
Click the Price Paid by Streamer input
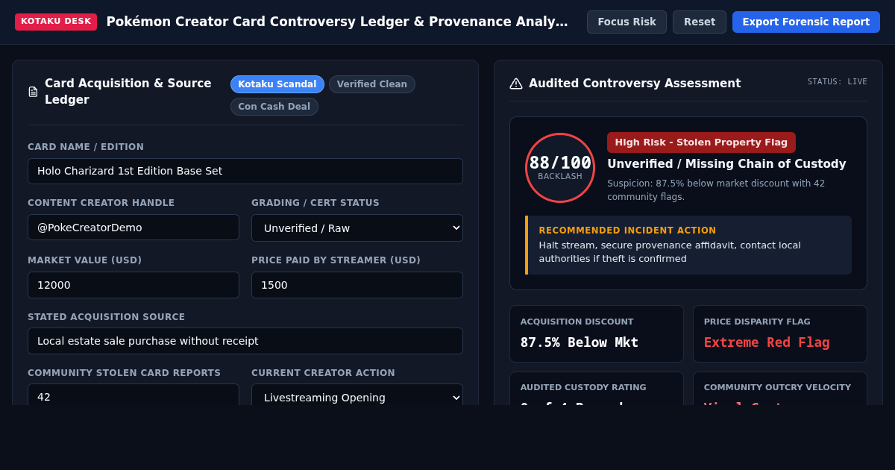click(x=357, y=285)
